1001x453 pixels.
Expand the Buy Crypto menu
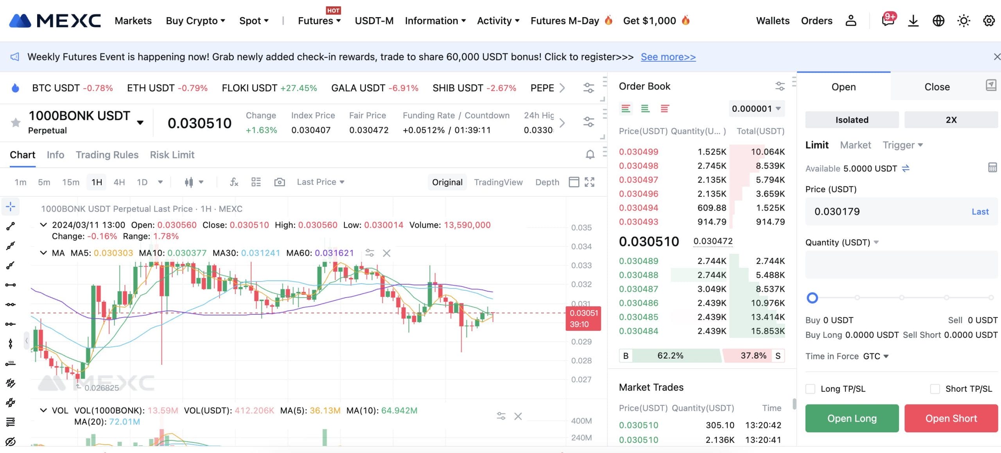click(x=196, y=21)
